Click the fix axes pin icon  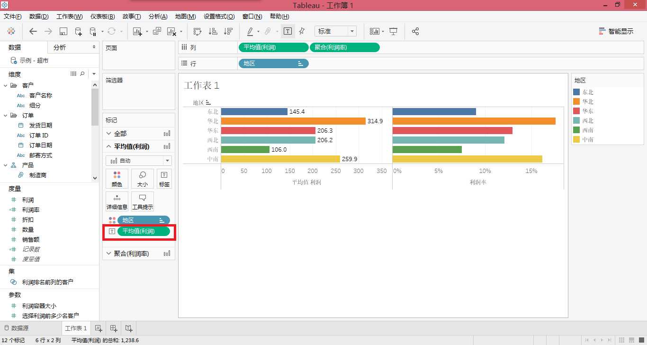point(302,31)
